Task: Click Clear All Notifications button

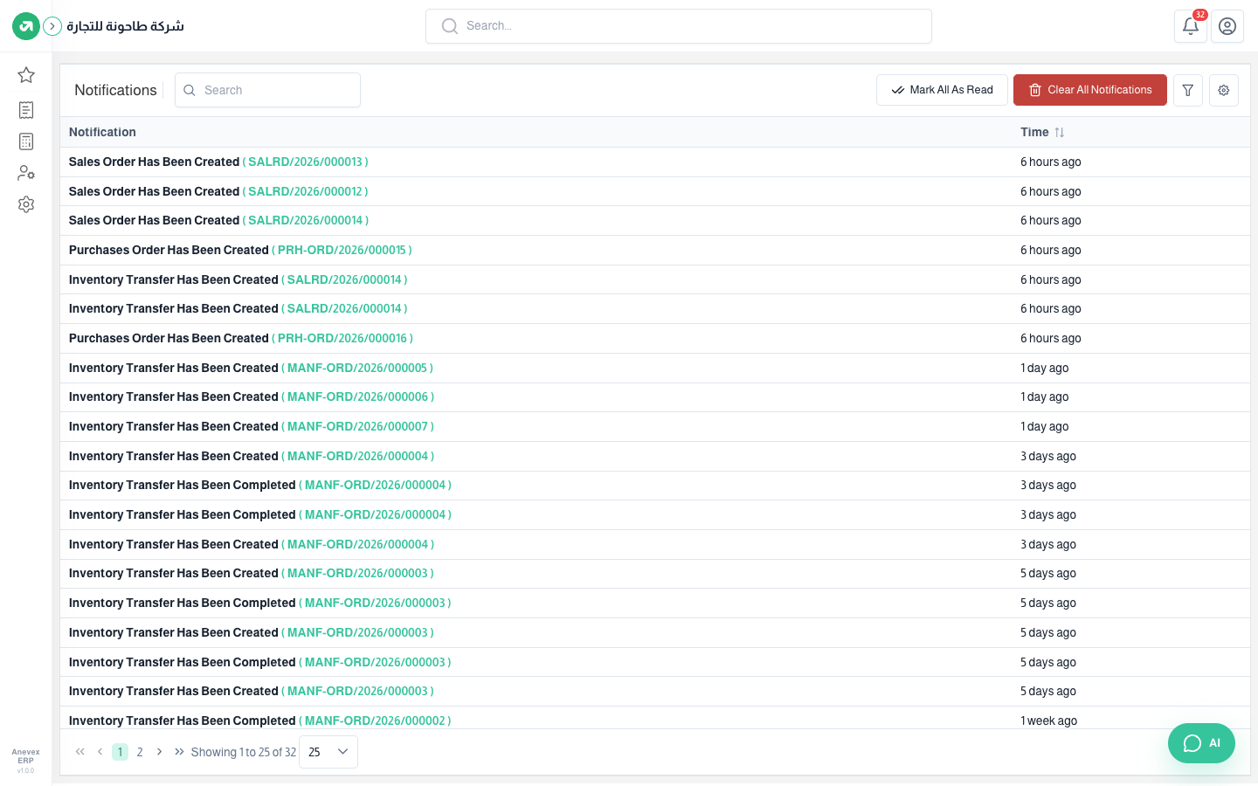Action: click(1090, 90)
